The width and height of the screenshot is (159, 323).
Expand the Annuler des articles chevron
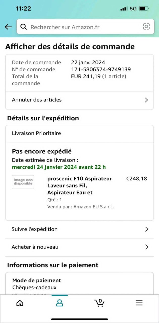(x=146, y=100)
